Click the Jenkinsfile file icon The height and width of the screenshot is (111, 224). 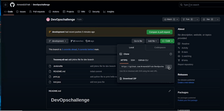[50, 66]
